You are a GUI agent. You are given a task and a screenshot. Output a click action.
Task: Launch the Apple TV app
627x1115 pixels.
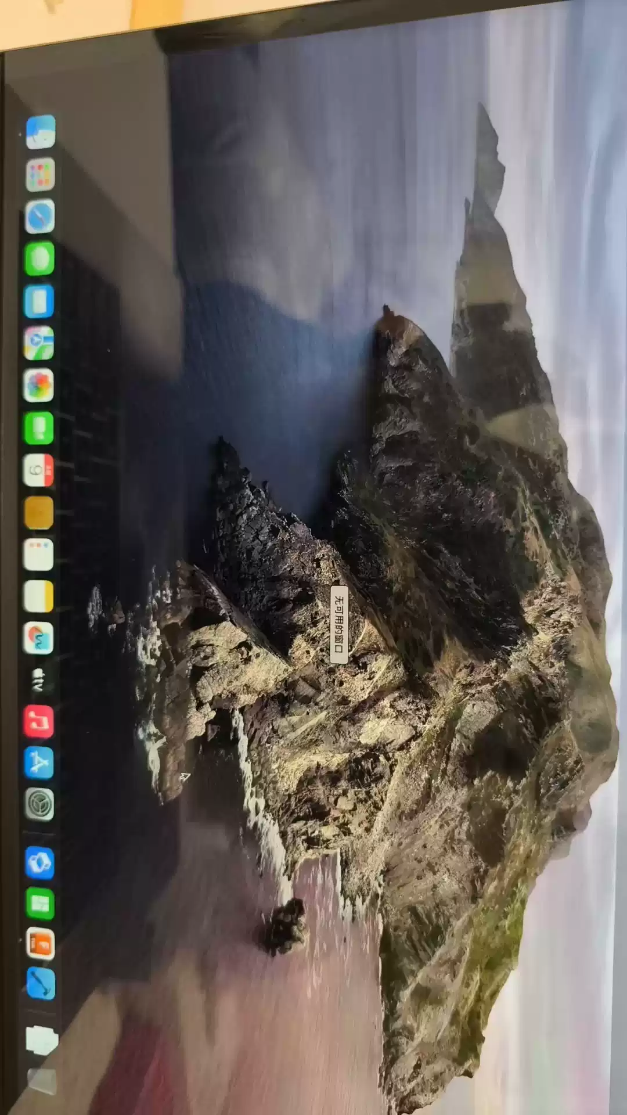click(x=38, y=679)
